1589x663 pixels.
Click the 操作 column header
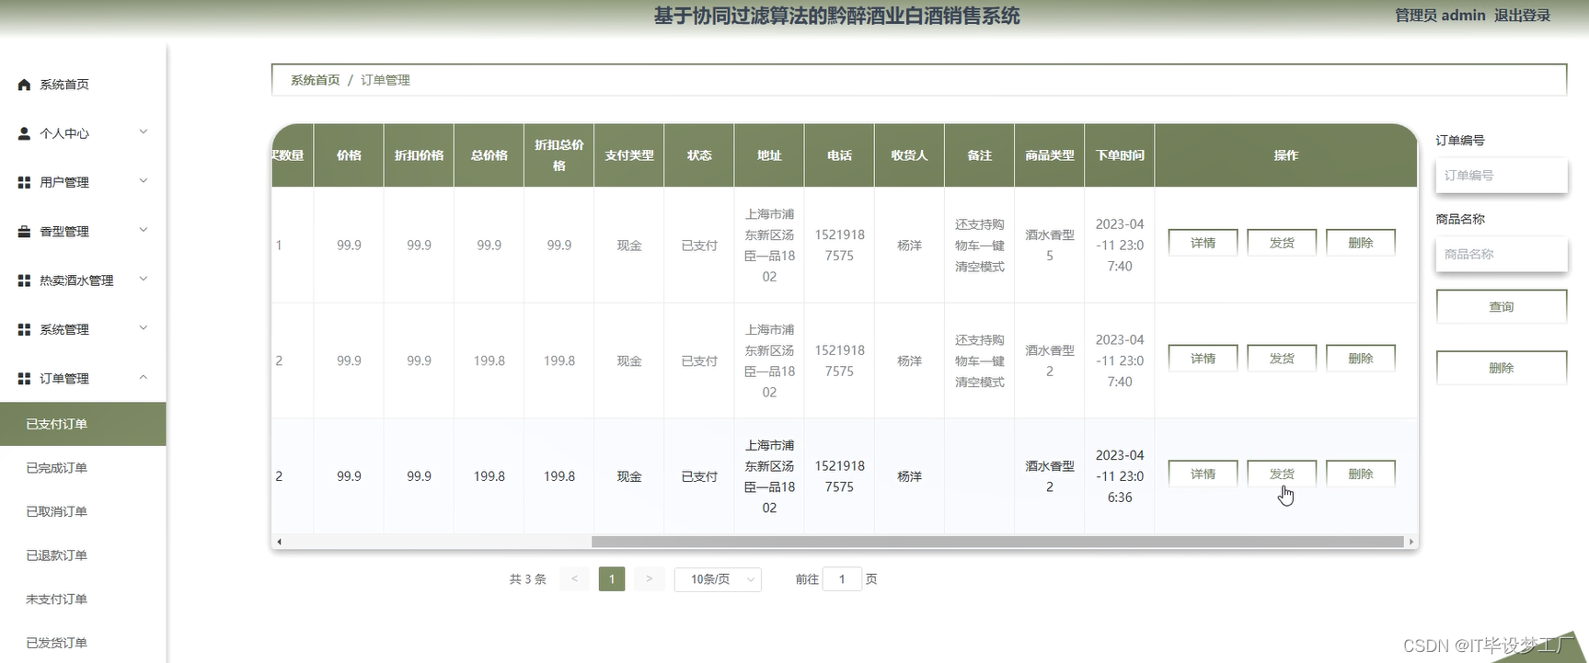[1286, 155]
